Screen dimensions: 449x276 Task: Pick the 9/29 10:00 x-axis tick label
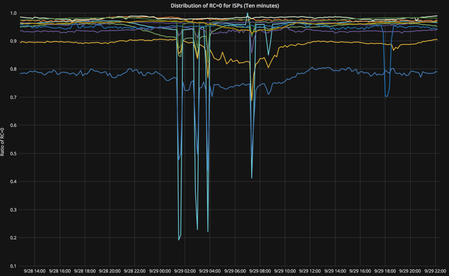point(285,272)
